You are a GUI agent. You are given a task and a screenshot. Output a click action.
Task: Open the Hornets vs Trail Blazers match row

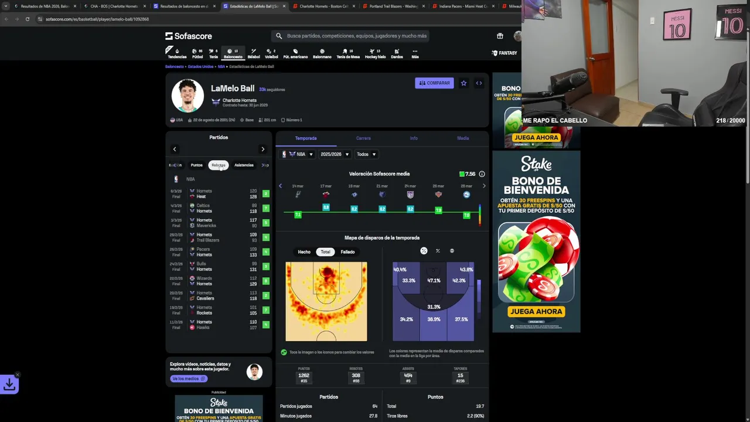coord(219,237)
